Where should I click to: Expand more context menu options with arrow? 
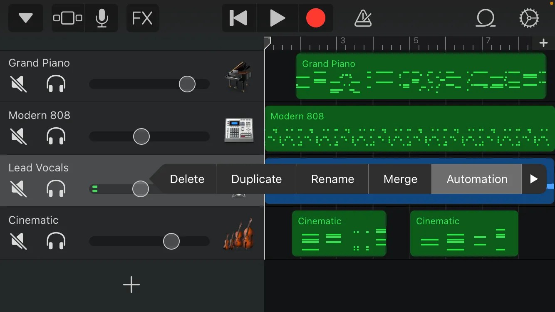[x=535, y=179]
